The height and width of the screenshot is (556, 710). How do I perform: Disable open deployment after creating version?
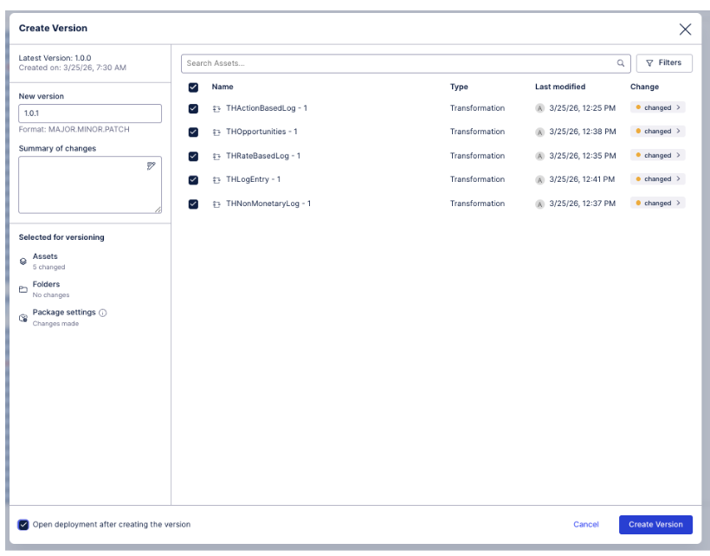tap(24, 525)
